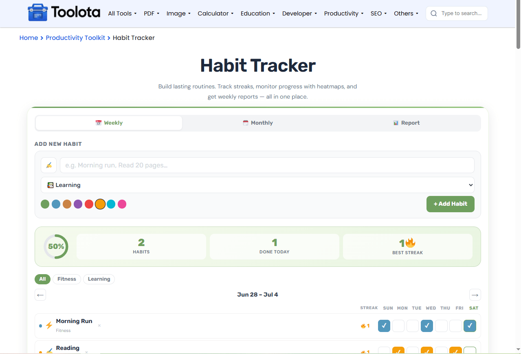Go to next week with right arrow
This screenshot has width=521, height=354.
pos(475,295)
